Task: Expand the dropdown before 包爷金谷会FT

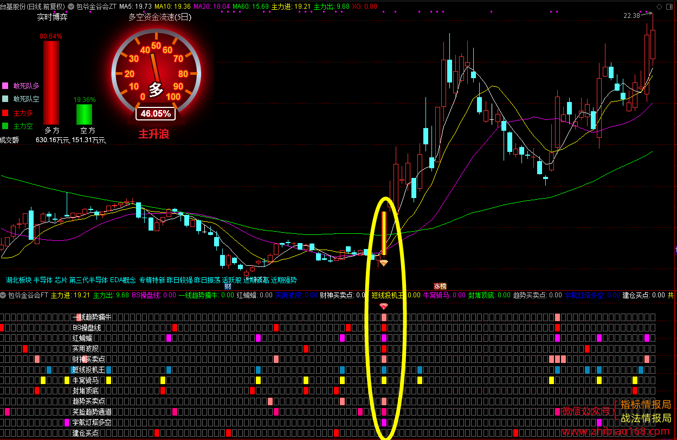Action: 3,295
